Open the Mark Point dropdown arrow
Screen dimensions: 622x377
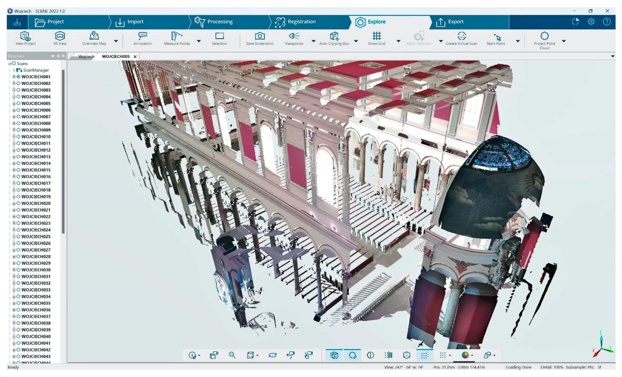518,41
